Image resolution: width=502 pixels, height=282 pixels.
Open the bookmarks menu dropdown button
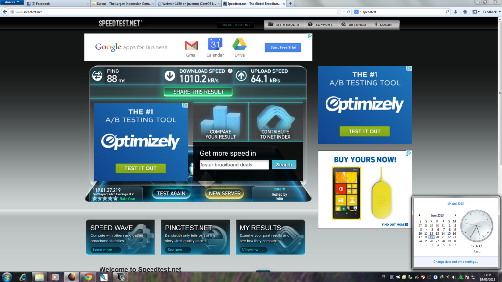pos(476,12)
